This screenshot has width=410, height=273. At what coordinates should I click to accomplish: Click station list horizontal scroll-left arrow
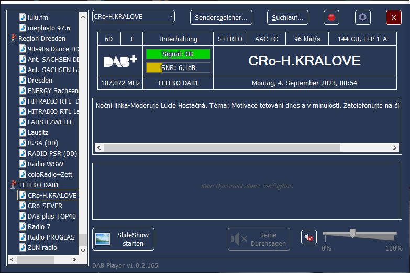tap(12, 260)
